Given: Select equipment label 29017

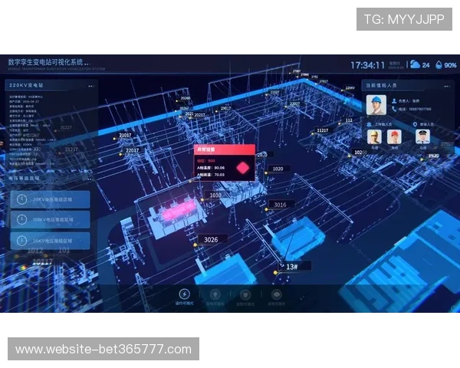Looking at the screenshot, I should pos(225,108).
